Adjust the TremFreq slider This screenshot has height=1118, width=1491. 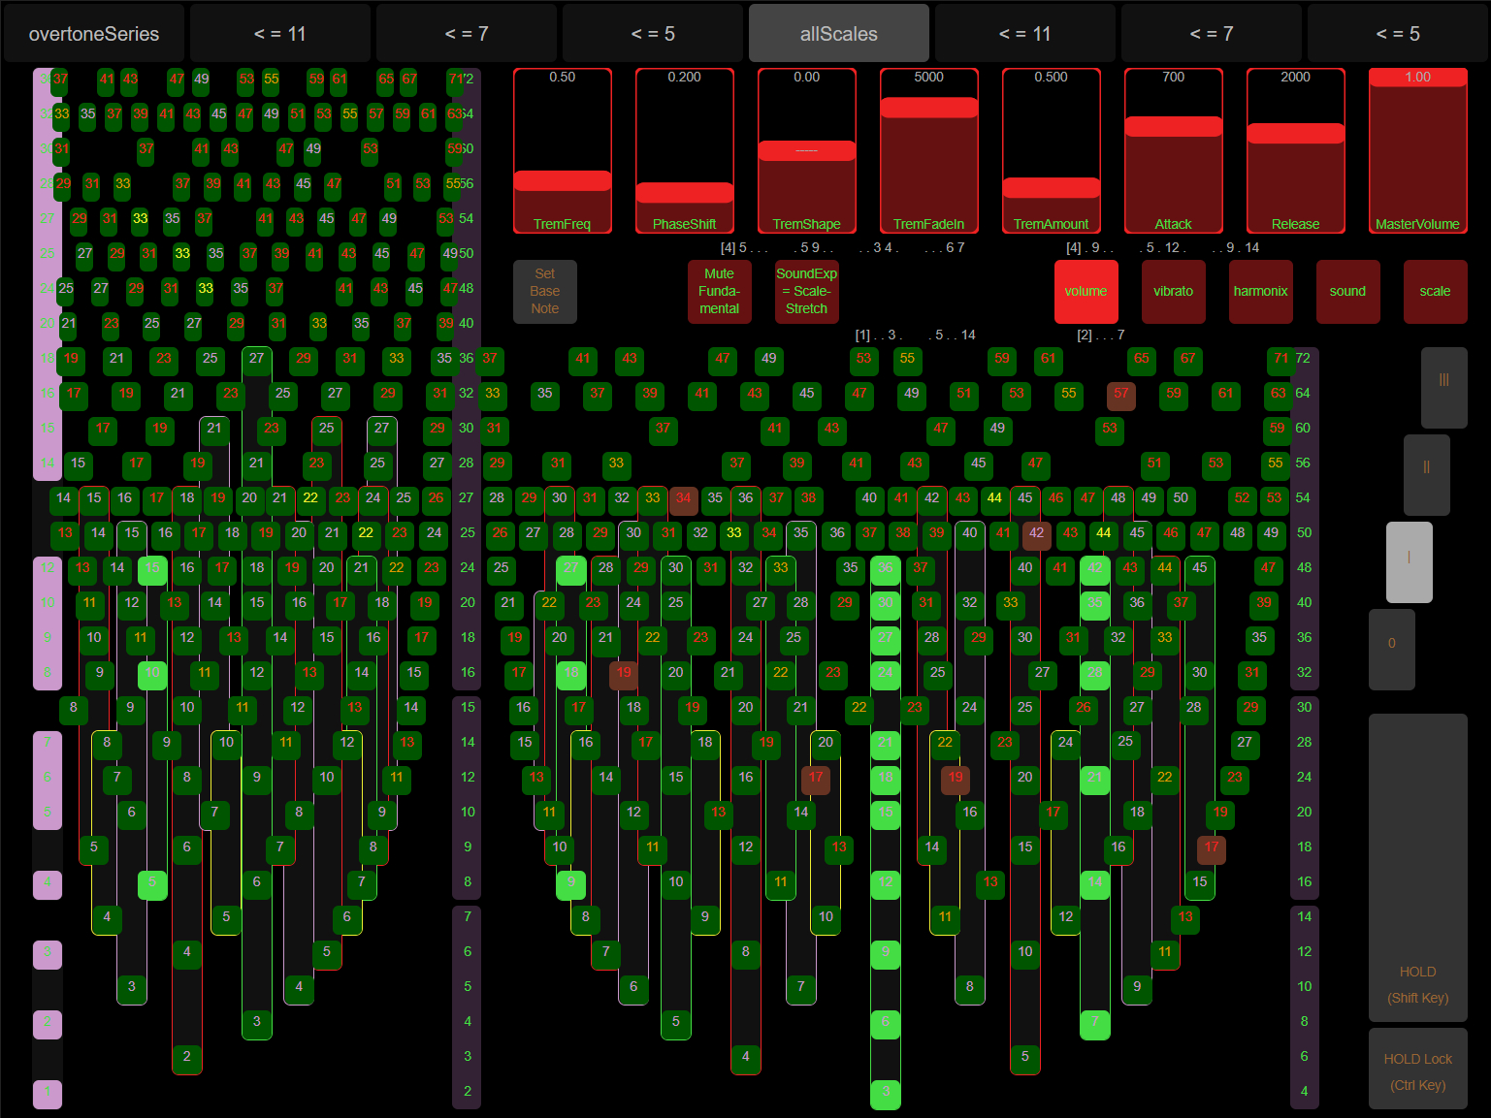[563, 151]
